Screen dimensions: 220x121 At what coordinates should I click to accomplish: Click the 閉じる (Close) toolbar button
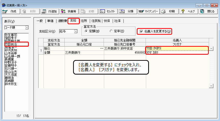click(x=208, y=11)
